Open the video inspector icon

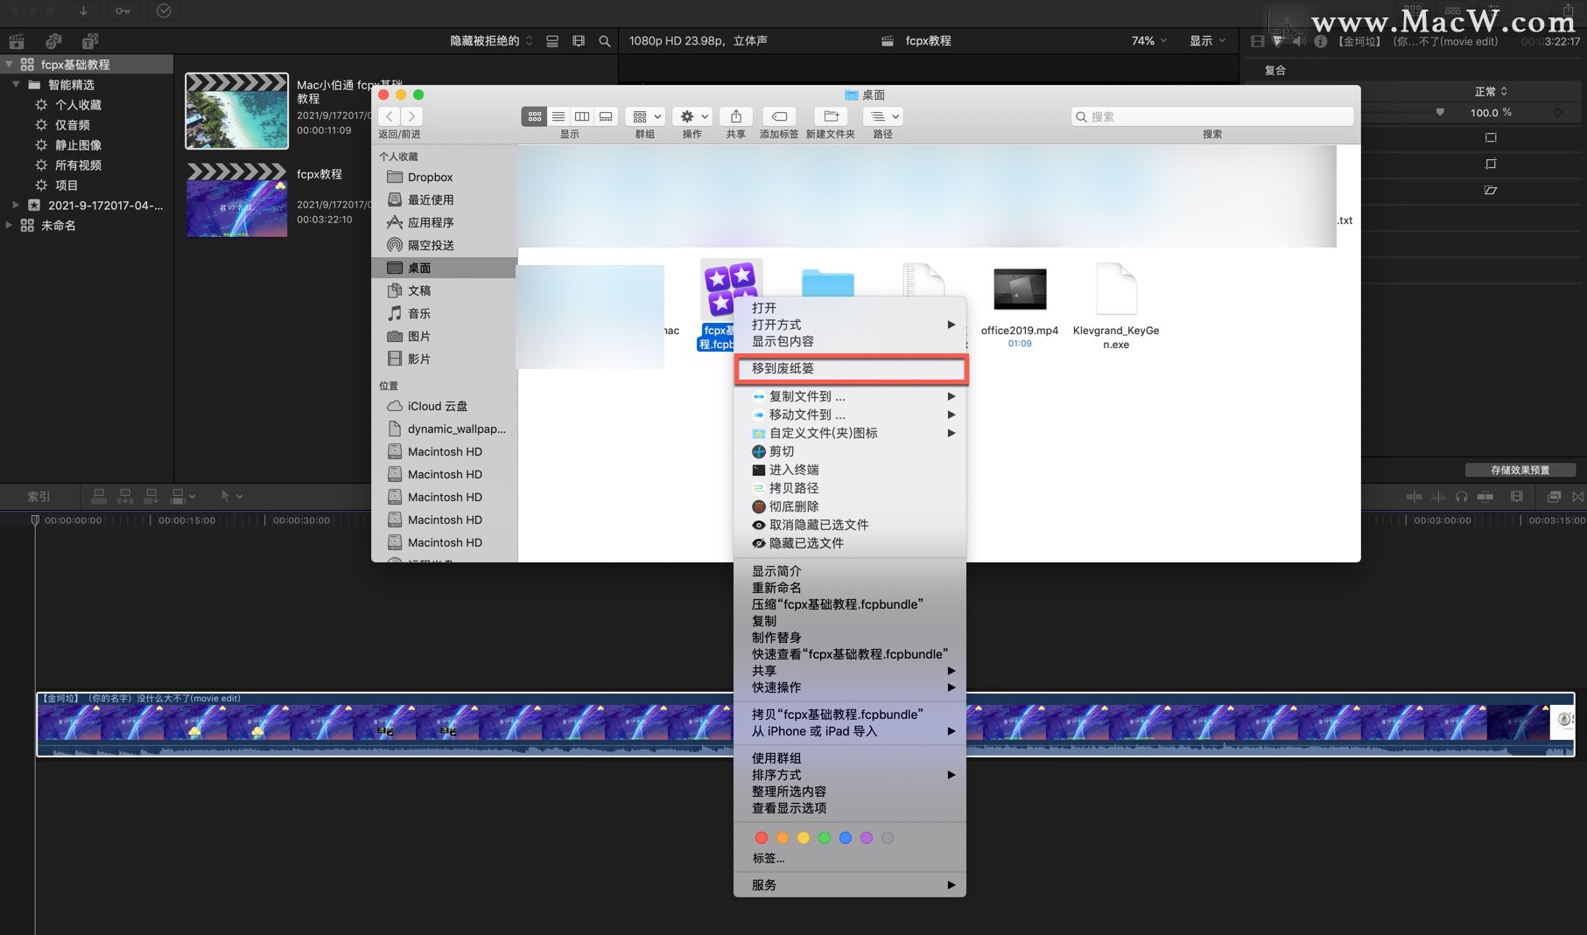coord(1258,41)
